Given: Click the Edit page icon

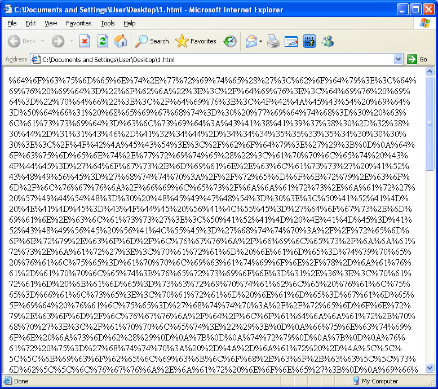Looking at the screenshot, I should (291, 41).
